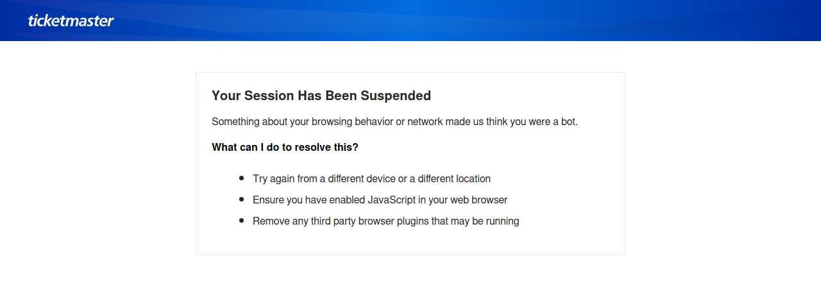Click the word 'Suspended' in the heading
This screenshot has height=308, width=821.
(x=396, y=96)
